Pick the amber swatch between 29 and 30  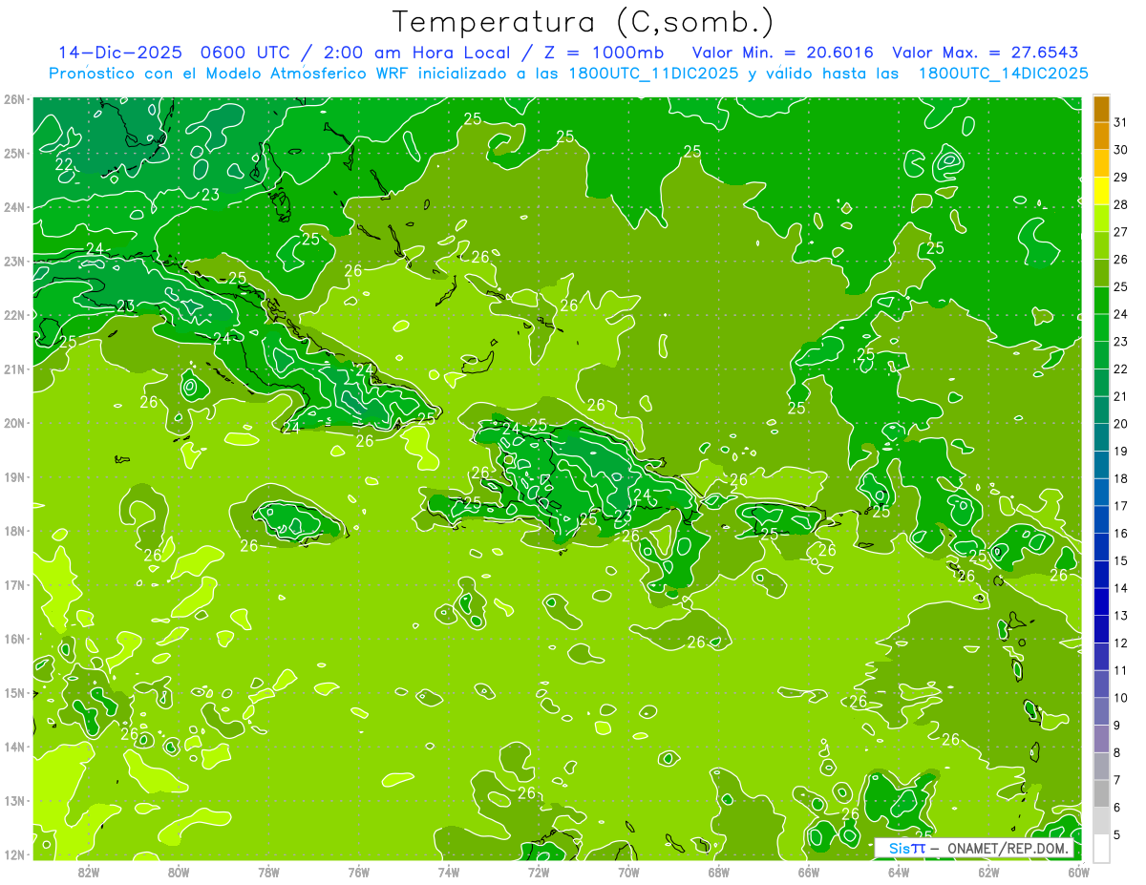pyautogui.click(x=1101, y=163)
